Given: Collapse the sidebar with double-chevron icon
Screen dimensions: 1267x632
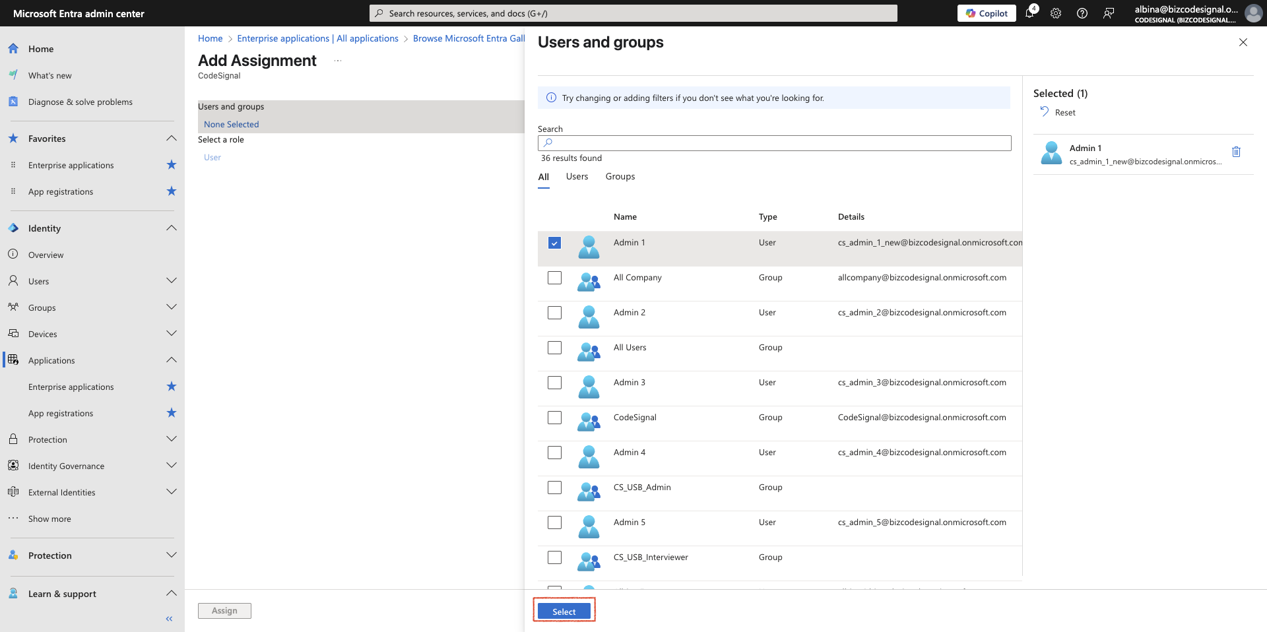Looking at the screenshot, I should [169, 619].
